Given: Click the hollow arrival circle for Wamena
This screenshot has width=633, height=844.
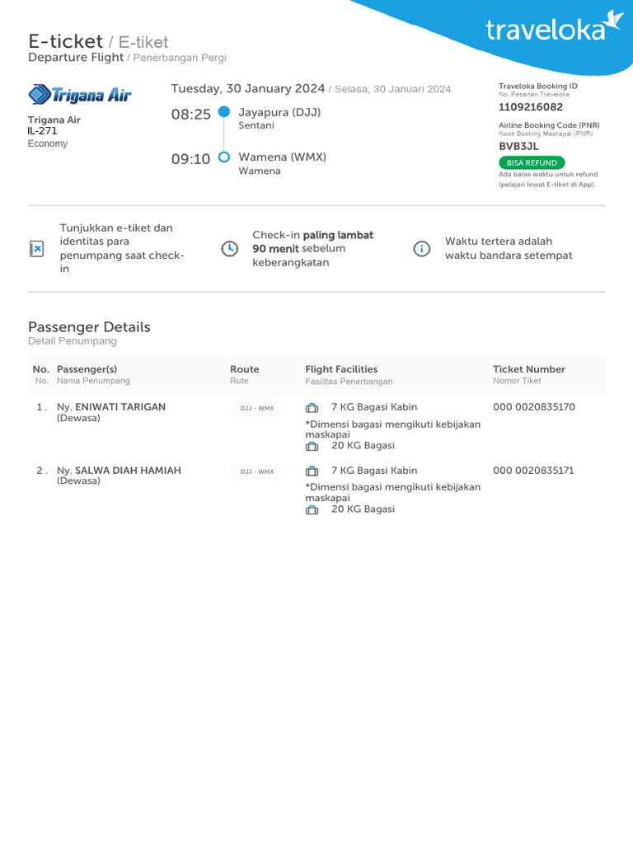Looking at the screenshot, I should (223, 157).
